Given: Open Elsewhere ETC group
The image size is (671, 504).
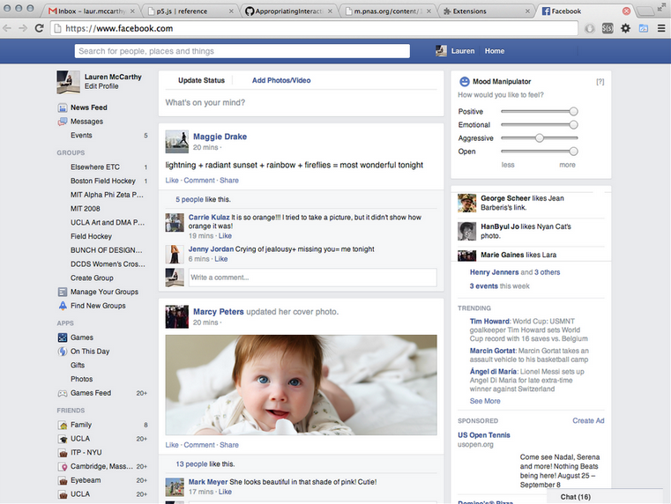Looking at the screenshot, I should click(95, 167).
